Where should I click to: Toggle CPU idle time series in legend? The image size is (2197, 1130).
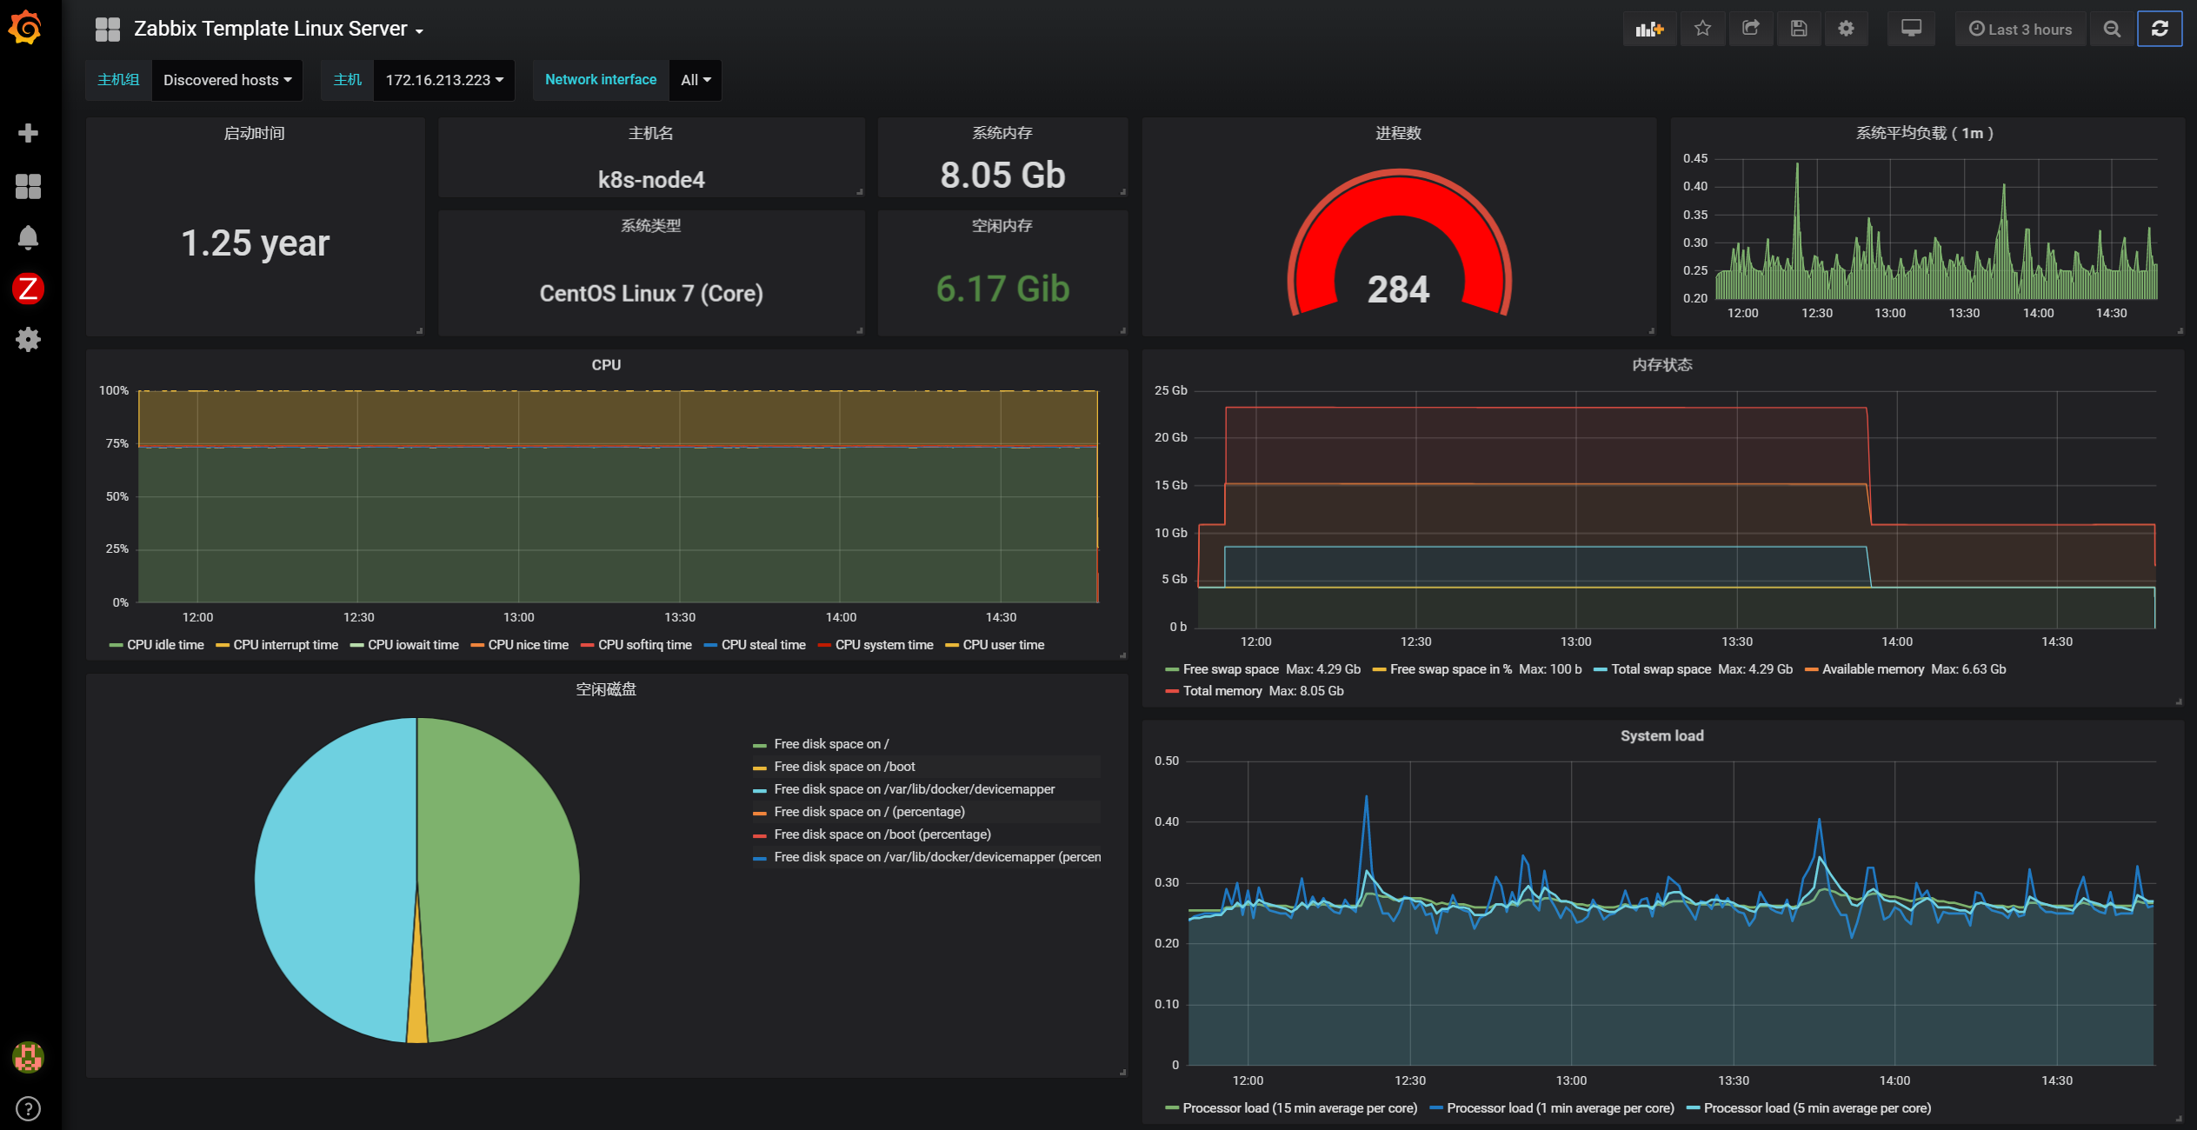click(164, 645)
